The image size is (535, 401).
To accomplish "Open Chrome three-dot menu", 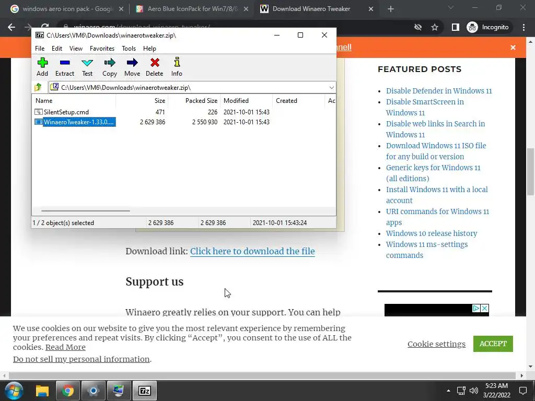I will pos(524,27).
